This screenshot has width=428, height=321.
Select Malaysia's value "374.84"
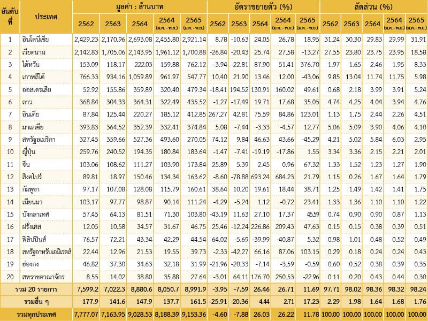click(197, 127)
